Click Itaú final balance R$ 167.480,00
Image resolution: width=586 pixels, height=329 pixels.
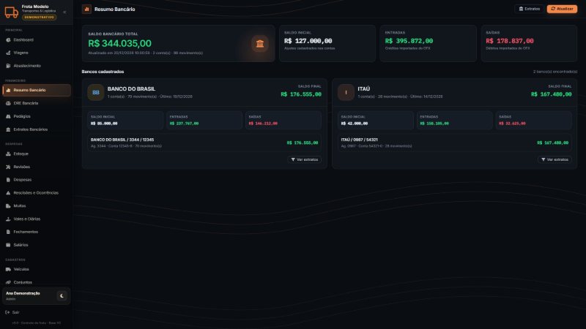click(552, 94)
